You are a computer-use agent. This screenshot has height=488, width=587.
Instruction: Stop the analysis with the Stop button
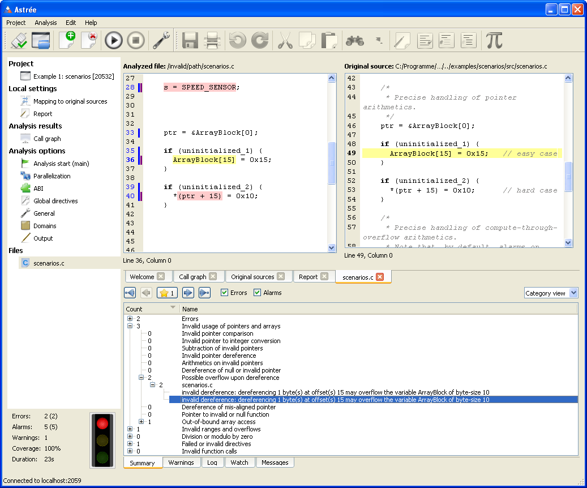coord(136,40)
